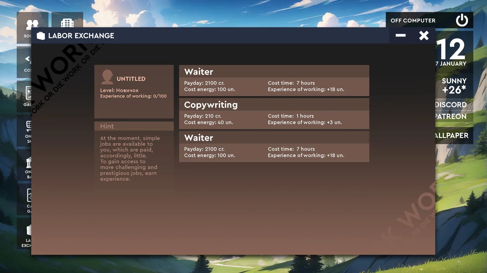The image size is (487, 273).
Task: Select the first Waiter job listing
Action: [x=274, y=81]
